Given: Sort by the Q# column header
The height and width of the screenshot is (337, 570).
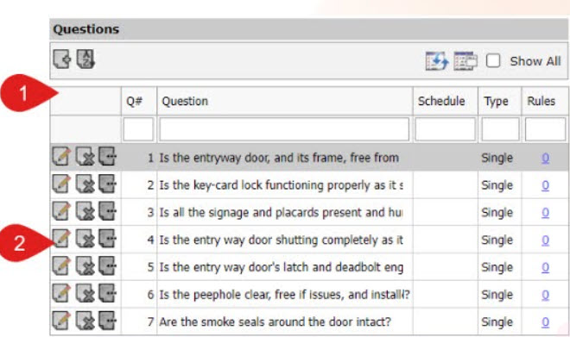Looking at the screenshot, I should 134,101.
